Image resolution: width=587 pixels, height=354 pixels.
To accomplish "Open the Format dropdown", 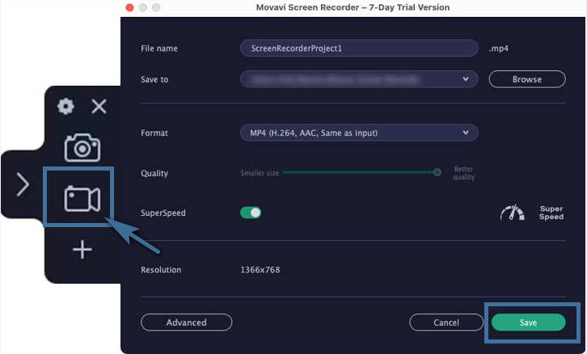I will tap(359, 133).
